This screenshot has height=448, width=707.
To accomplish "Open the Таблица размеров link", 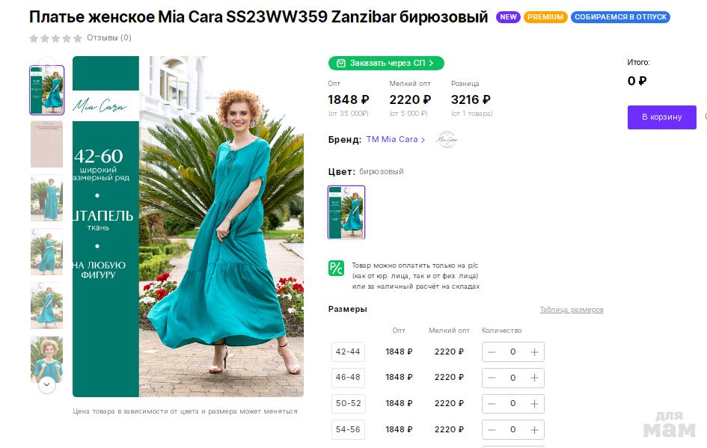I will tap(572, 310).
